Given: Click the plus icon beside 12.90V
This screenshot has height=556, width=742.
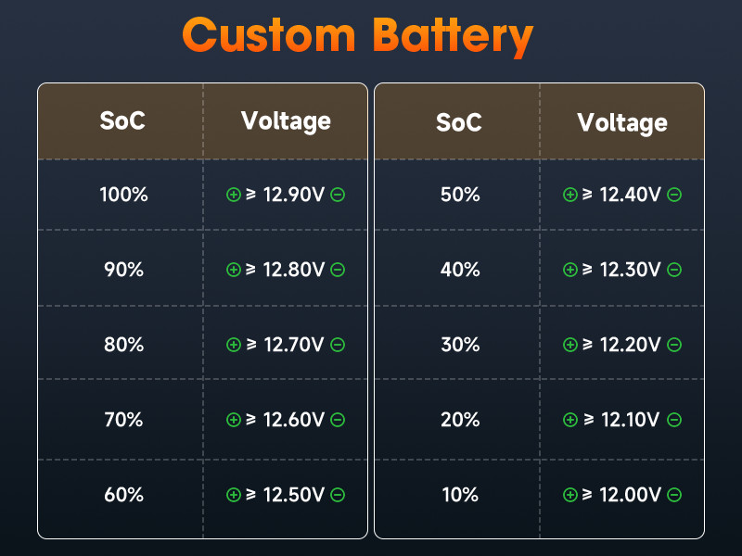Looking at the screenshot, I should click(x=234, y=195).
